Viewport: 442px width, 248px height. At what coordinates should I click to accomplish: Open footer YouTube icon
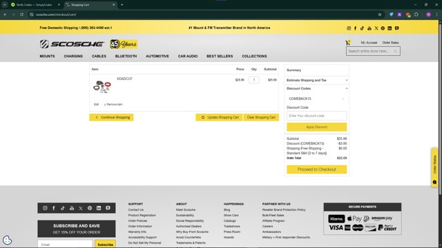72,208
